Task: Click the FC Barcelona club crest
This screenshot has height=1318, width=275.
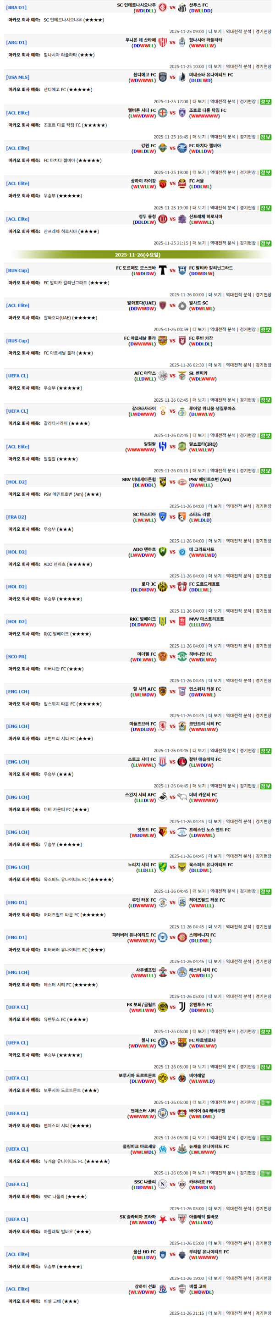Action: pos(182,1042)
